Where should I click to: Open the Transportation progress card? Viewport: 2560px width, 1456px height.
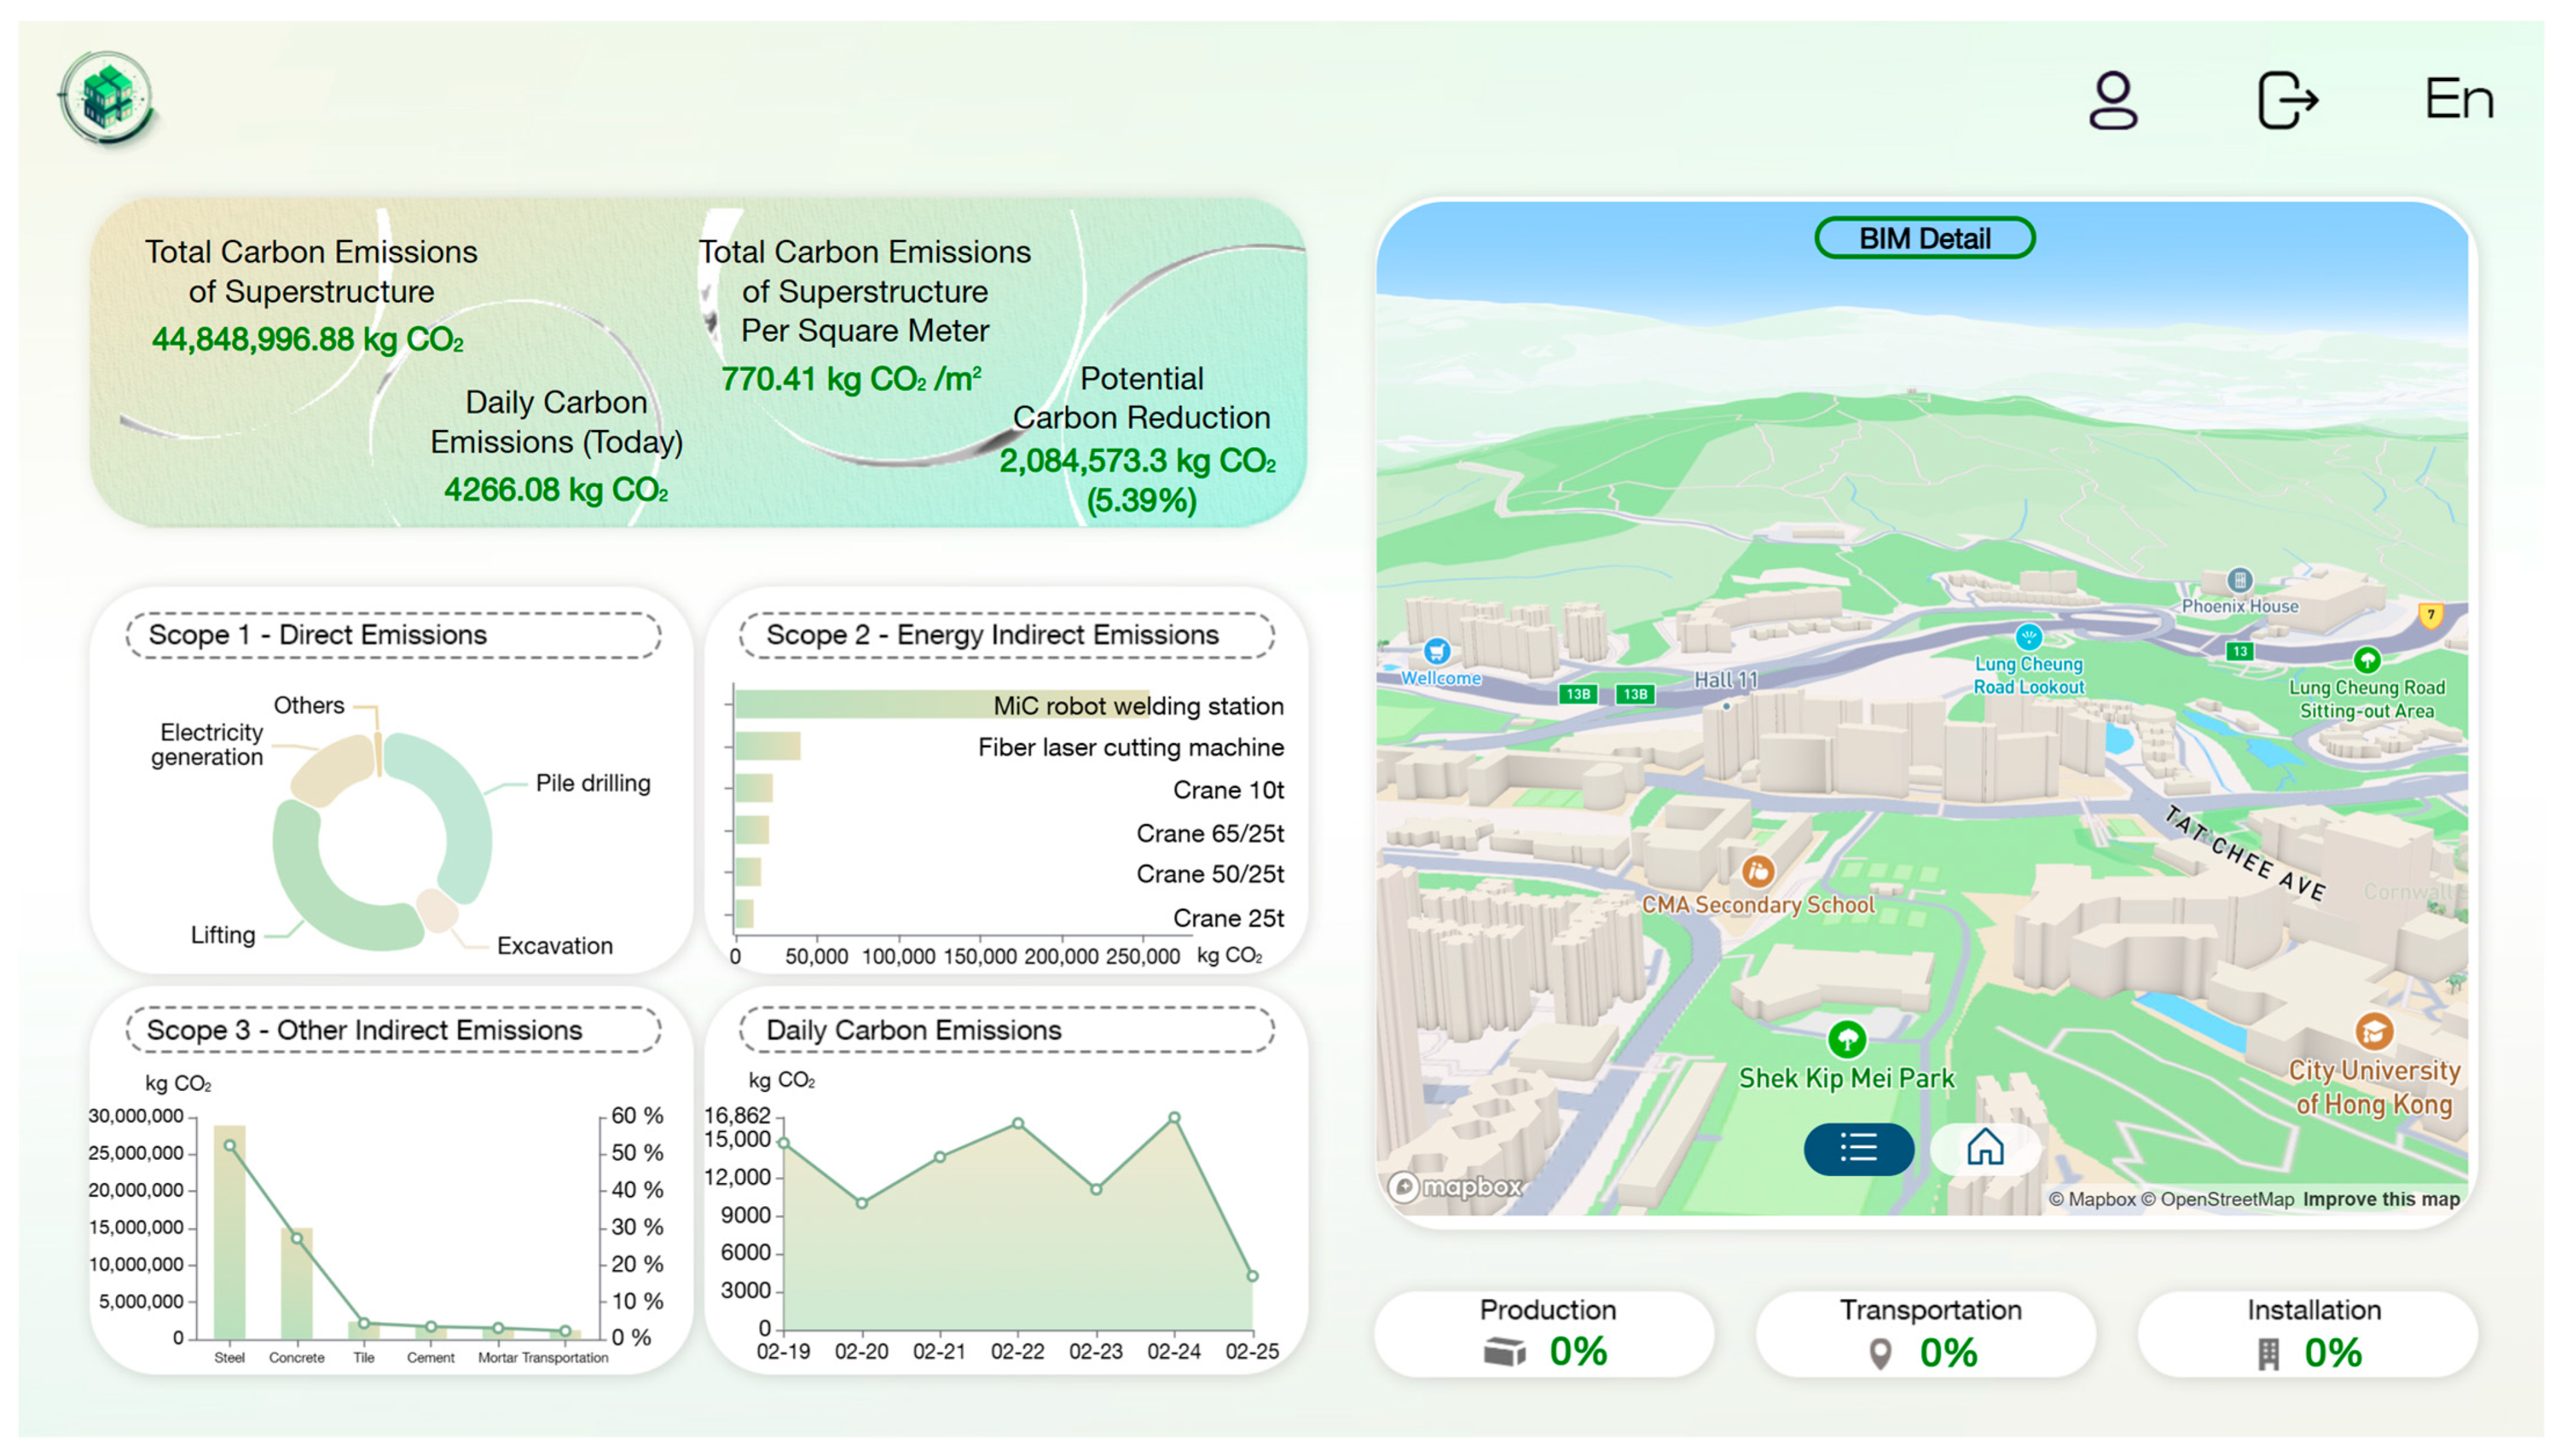coord(1926,1333)
